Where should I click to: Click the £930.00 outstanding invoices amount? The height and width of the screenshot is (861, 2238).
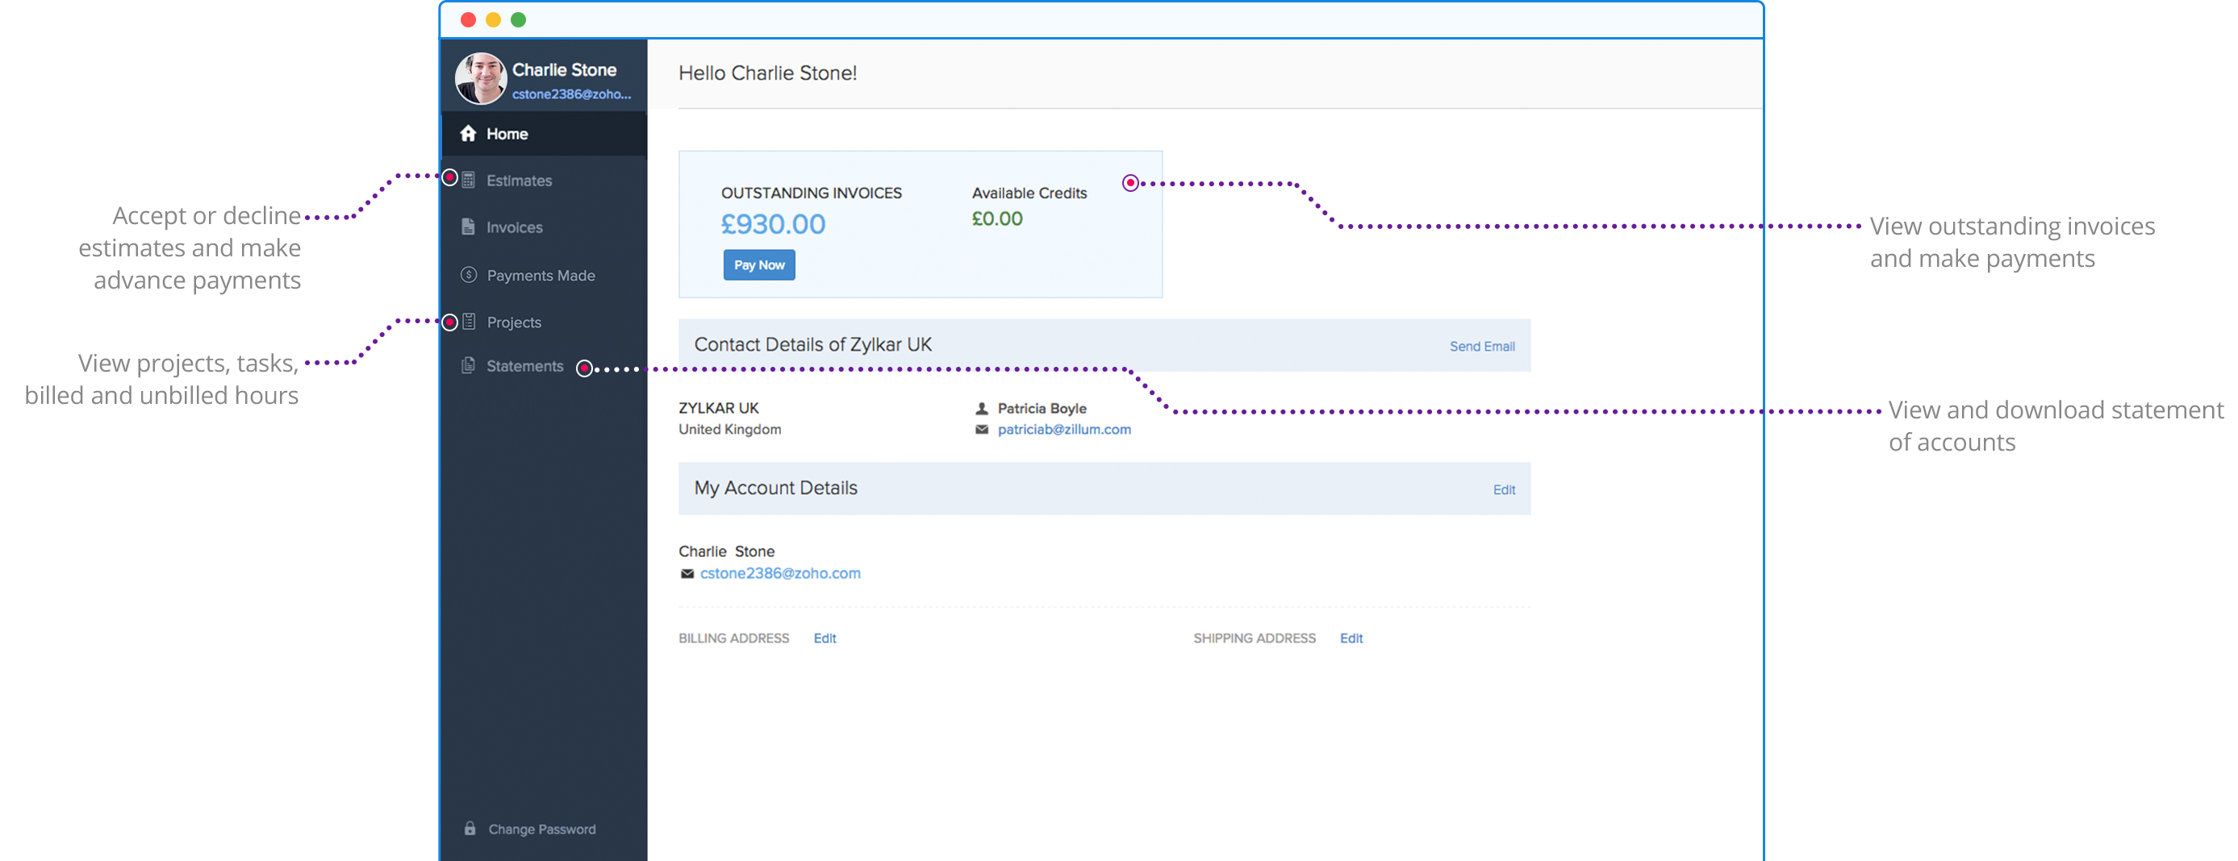[773, 225]
